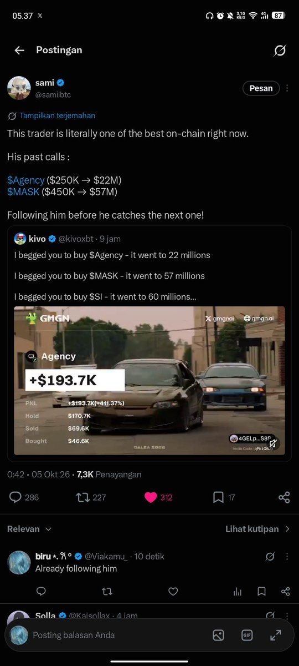The image size is (299, 666).
Task: Tap the back arrow next to Postingan
Action: tap(19, 51)
